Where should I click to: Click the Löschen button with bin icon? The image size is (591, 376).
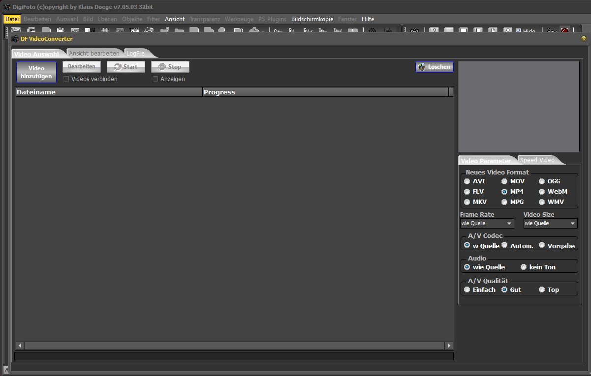[435, 67]
